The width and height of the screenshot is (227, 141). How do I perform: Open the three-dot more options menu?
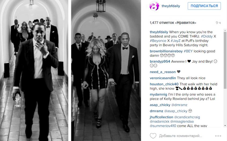tap(218, 136)
